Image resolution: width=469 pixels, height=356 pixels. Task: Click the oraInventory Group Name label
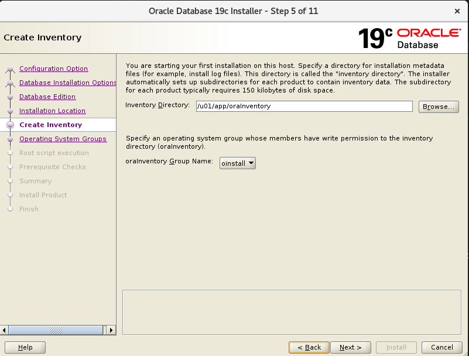pyautogui.click(x=169, y=161)
